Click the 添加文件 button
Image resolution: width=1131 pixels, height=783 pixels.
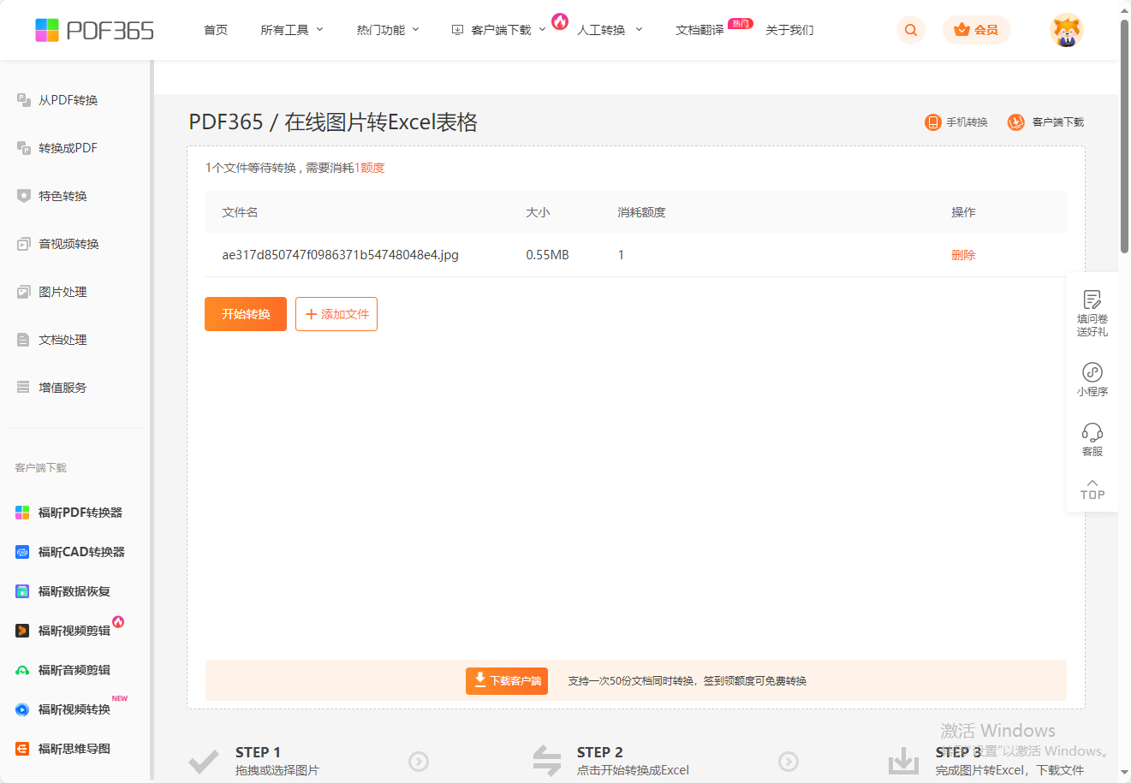click(336, 314)
